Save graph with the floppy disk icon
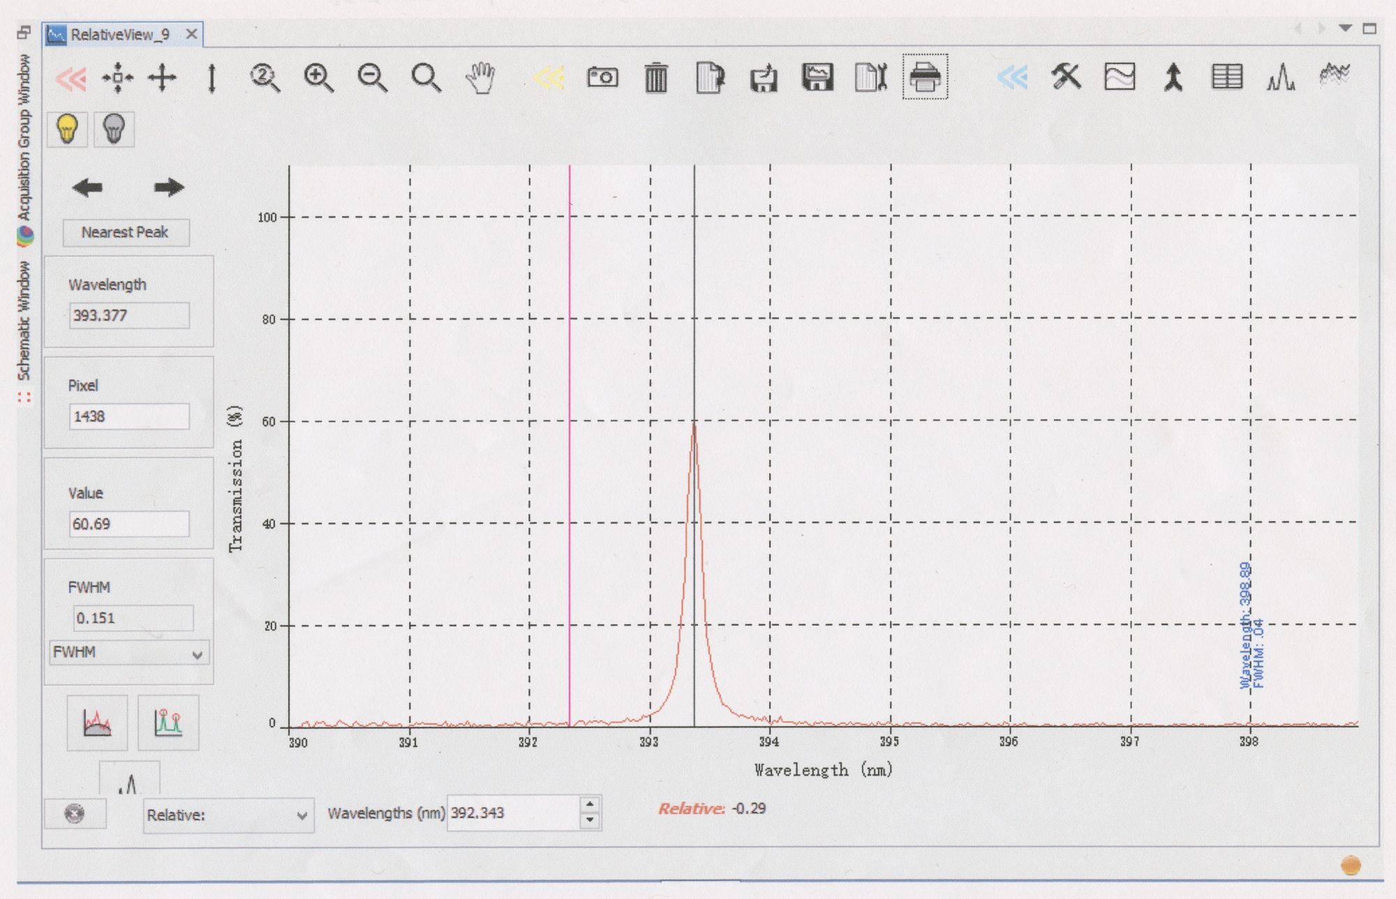 pyautogui.click(x=817, y=77)
